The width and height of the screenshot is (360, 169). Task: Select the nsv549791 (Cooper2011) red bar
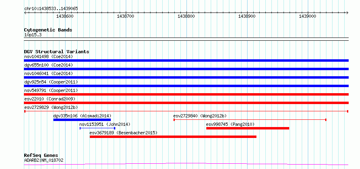(x=186, y=94)
